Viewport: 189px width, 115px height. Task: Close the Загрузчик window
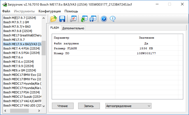[182, 4]
